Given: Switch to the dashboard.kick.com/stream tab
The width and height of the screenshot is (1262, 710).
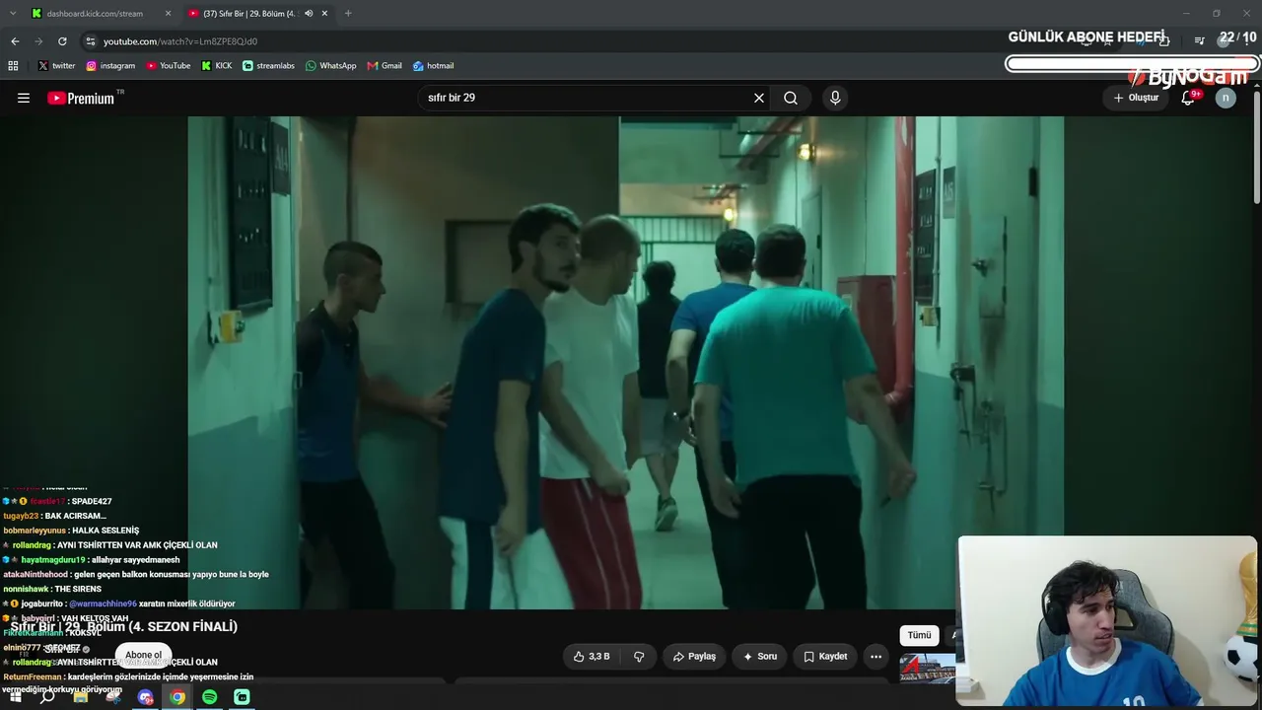Looking at the screenshot, I should pyautogui.click(x=102, y=14).
